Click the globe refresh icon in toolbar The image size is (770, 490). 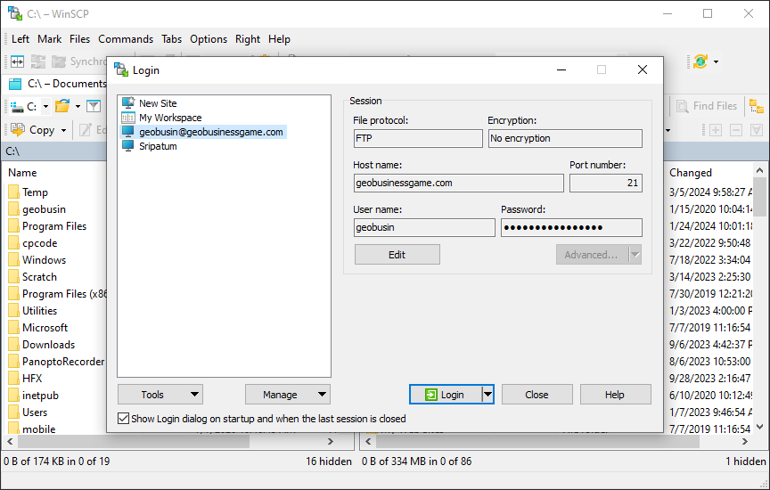point(700,61)
